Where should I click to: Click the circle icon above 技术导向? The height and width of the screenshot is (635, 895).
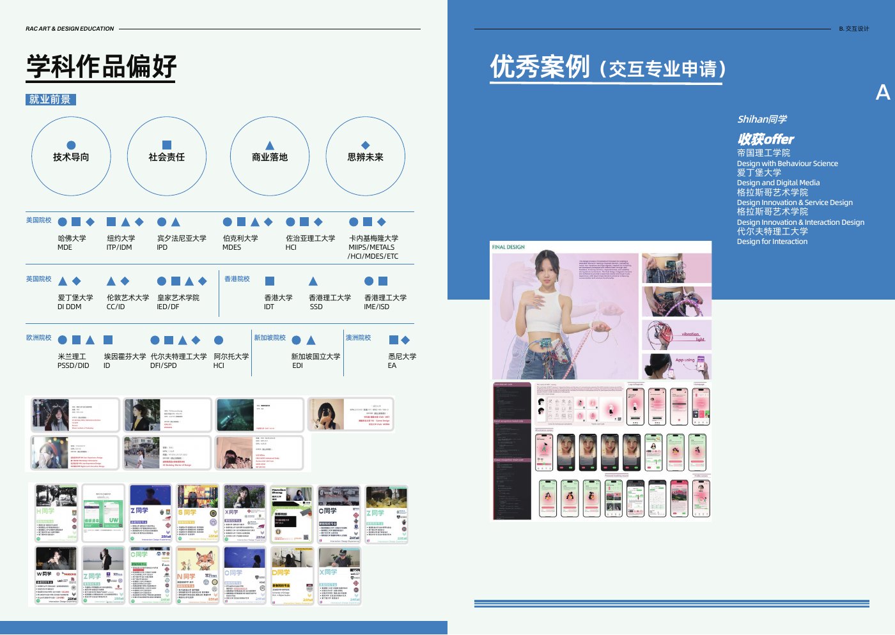(71, 145)
